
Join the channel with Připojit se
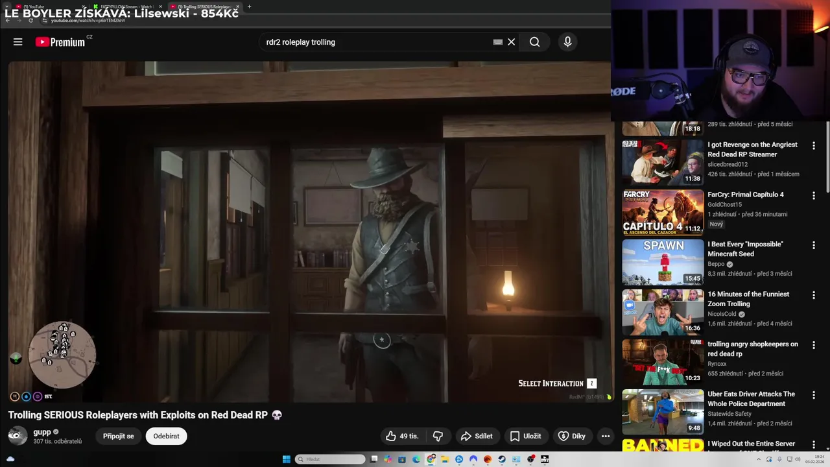coord(118,436)
